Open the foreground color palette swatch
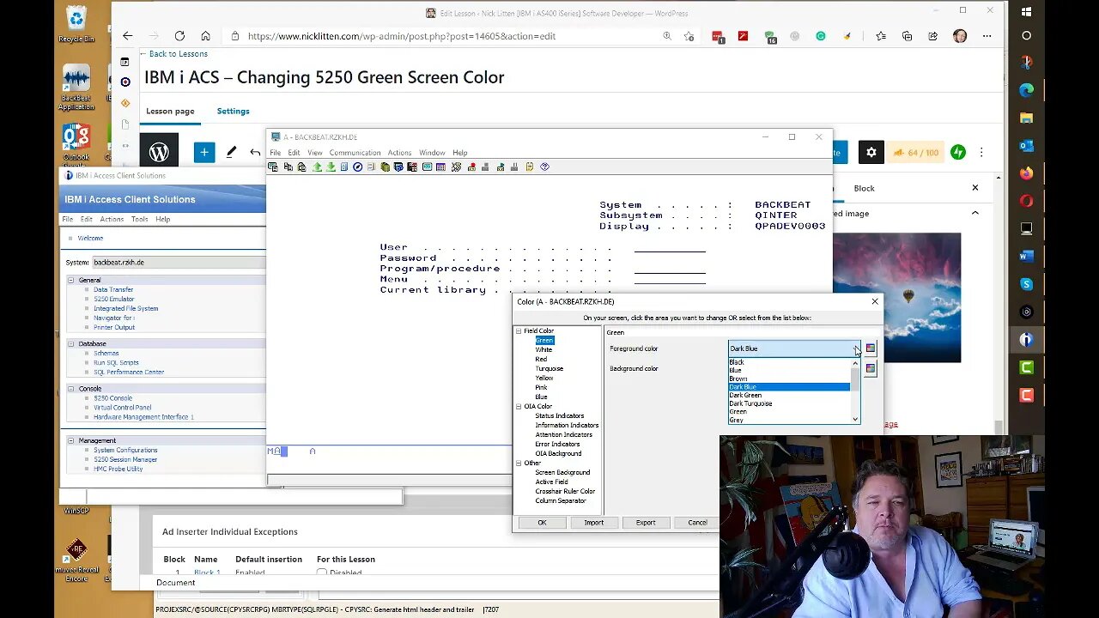The image size is (1099, 618). [x=871, y=348]
